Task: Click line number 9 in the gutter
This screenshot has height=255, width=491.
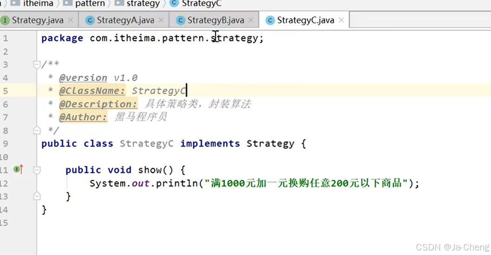Action: [6, 143]
